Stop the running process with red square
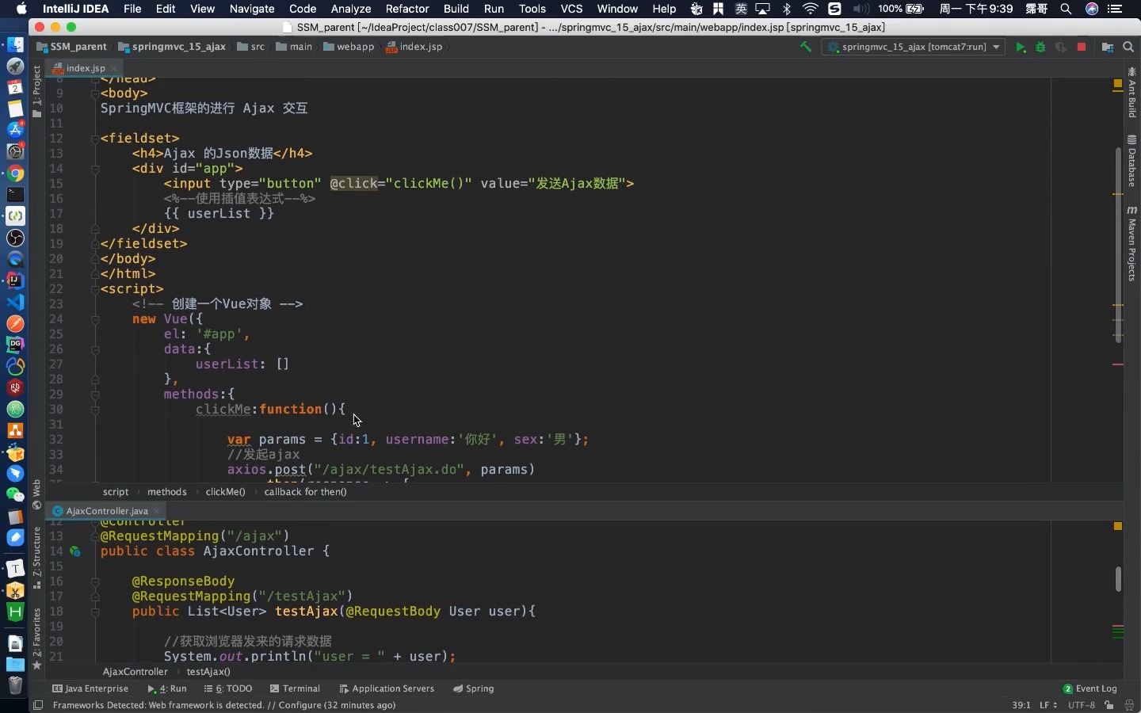The width and height of the screenshot is (1141, 713). (1082, 48)
